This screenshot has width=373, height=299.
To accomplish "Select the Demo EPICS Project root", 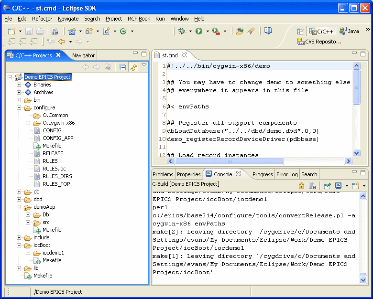I will click(x=47, y=77).
